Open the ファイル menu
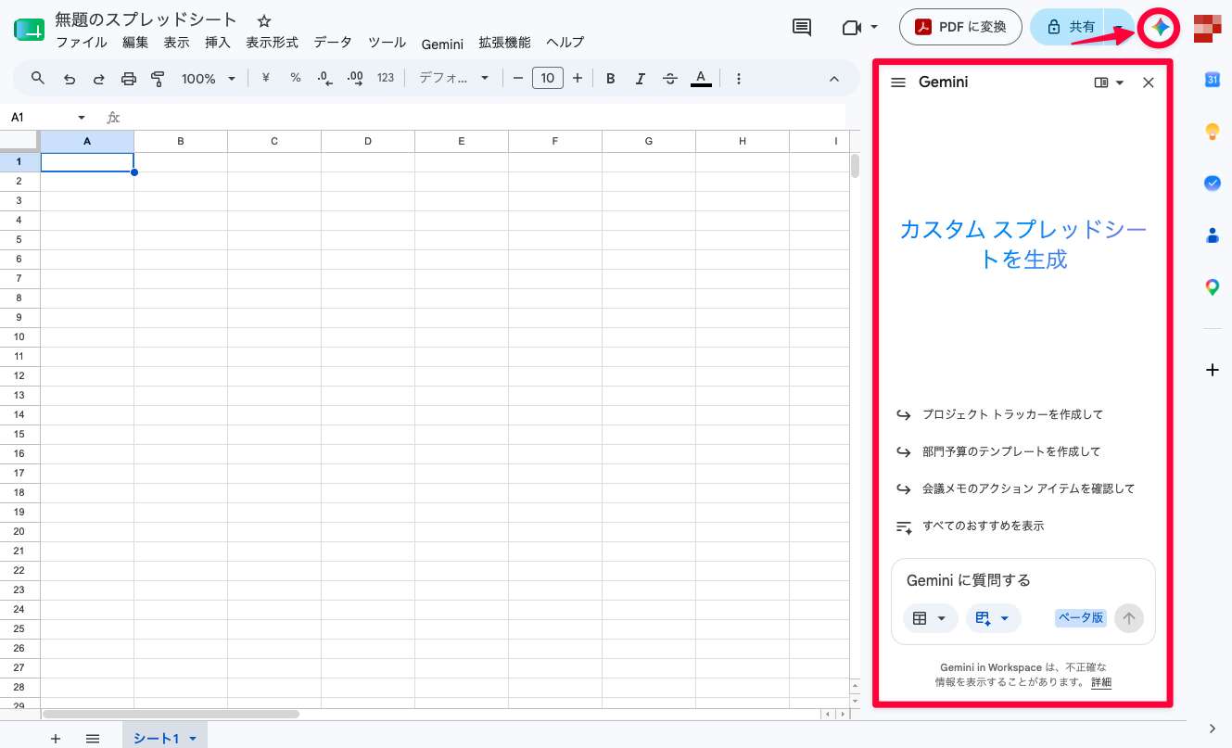 tap(82, 43)
